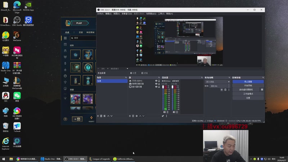Open 设置 in OBS controls panel
288x162 pixels.
[248, 98]
